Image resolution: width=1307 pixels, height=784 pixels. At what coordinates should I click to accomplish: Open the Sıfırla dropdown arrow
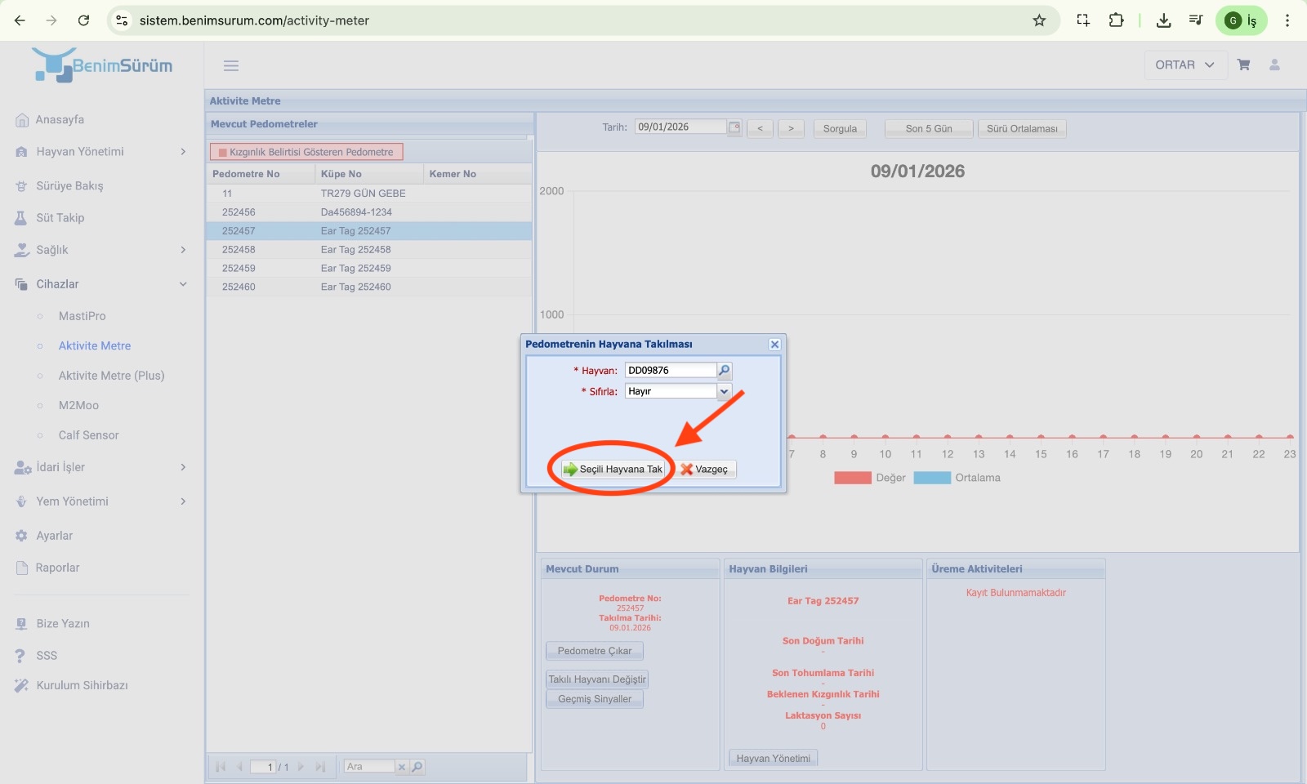point(724,392)
